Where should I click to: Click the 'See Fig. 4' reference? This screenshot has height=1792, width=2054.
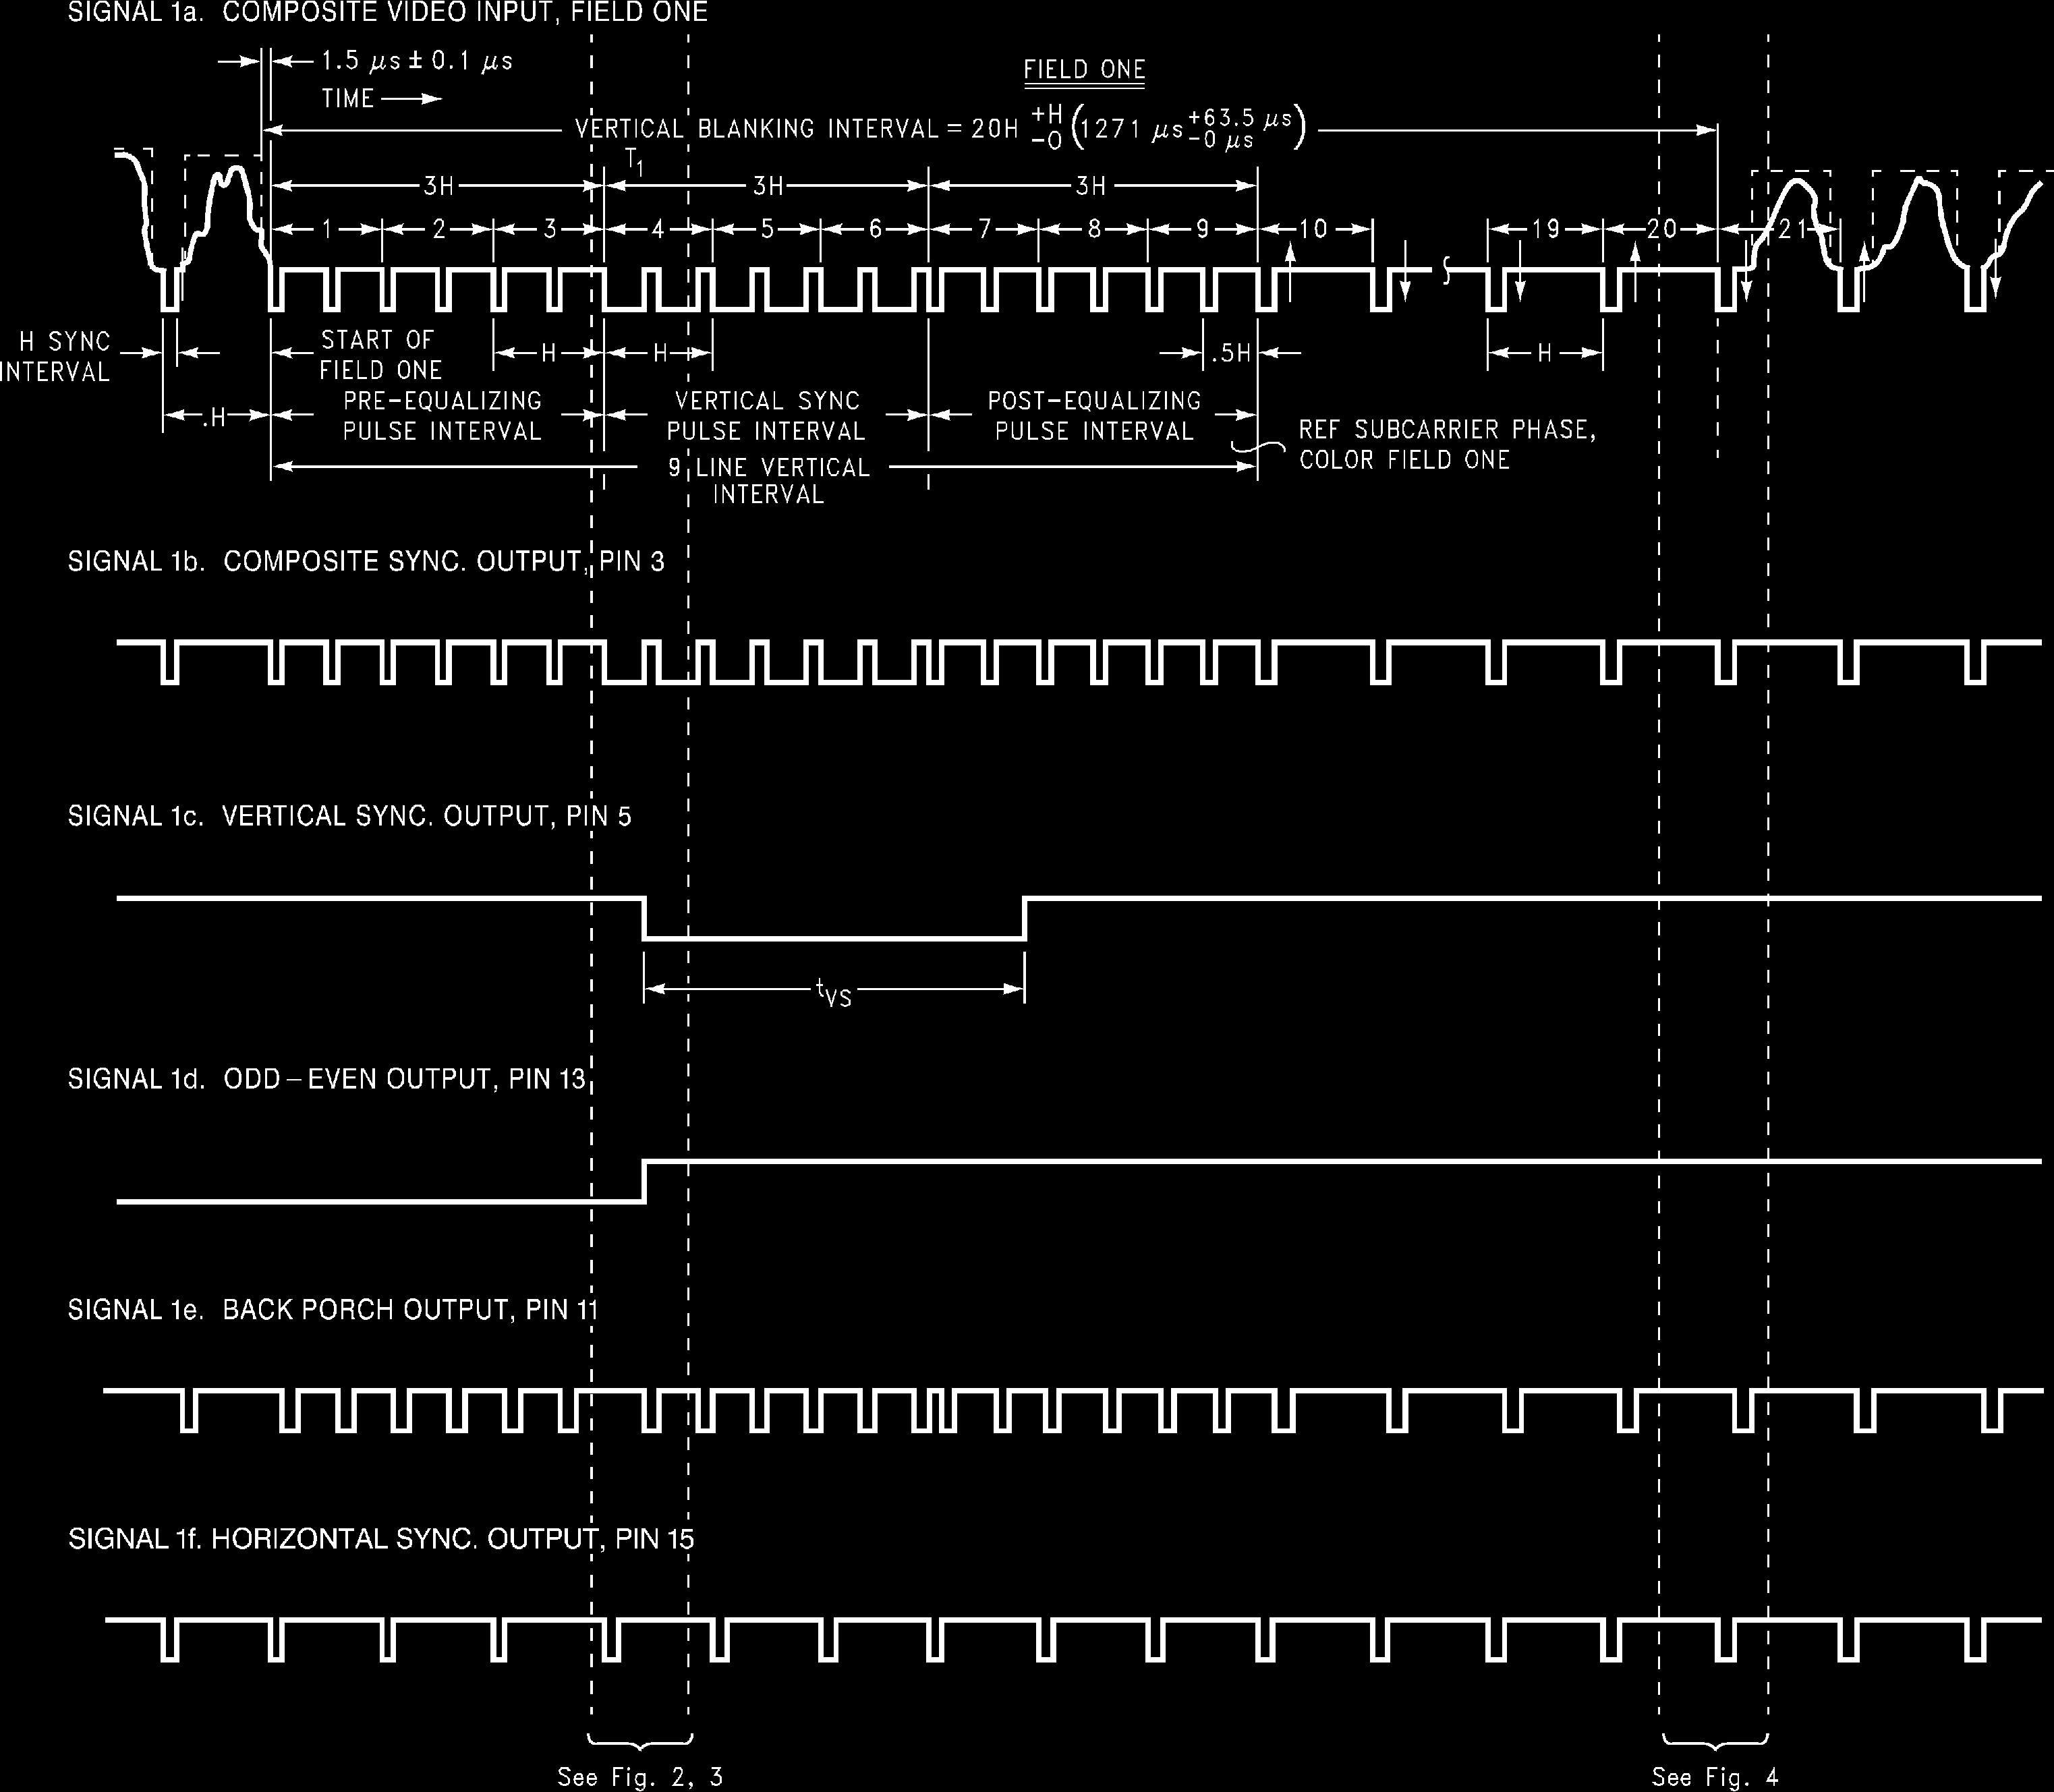pos(1714,1776)
